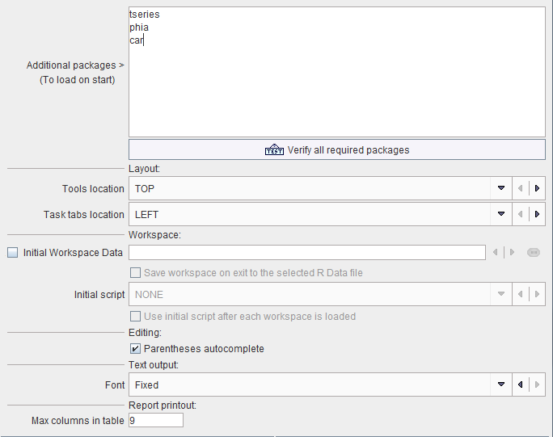Click the TEST icon on Verify button
The height and width of the screenshot is (437, 553).
(x=274, y=149)
